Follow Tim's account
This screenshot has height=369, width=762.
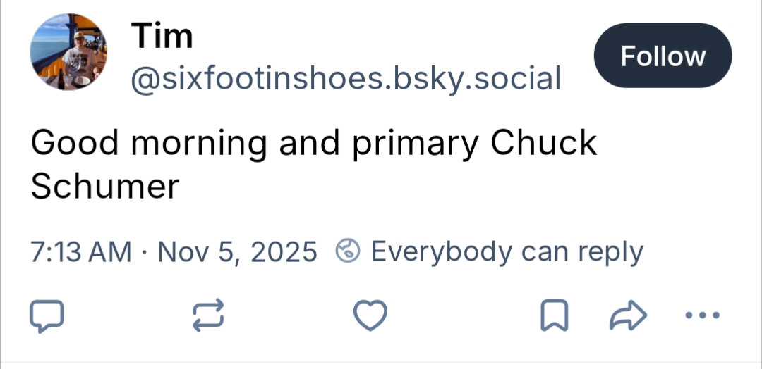[663, 56]
